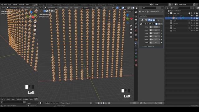Toggle pin icon in properties header
199x112 pixels.
(x=162, y=12)
